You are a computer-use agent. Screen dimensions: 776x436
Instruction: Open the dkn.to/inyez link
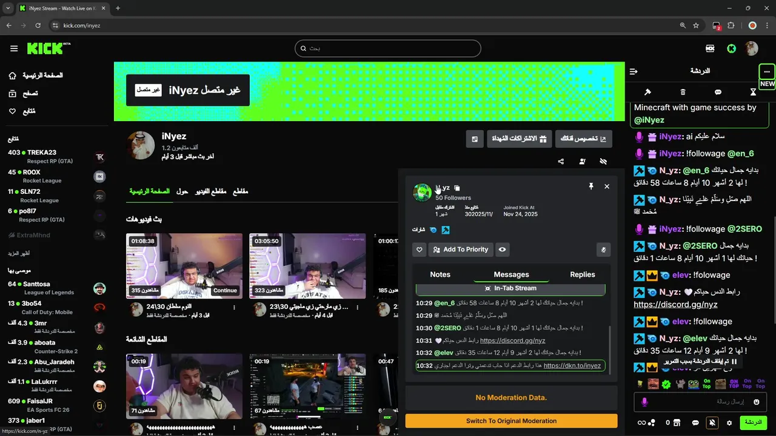point(572,366)
